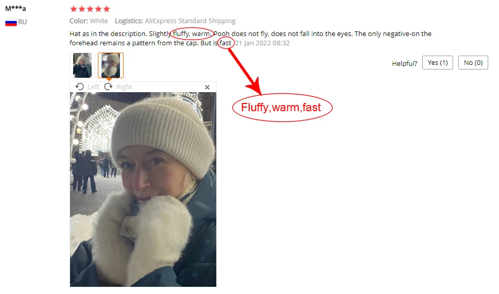Click the fifth red rating star
The width and height of the screenshot is (499, 294).
click(107, 9)
